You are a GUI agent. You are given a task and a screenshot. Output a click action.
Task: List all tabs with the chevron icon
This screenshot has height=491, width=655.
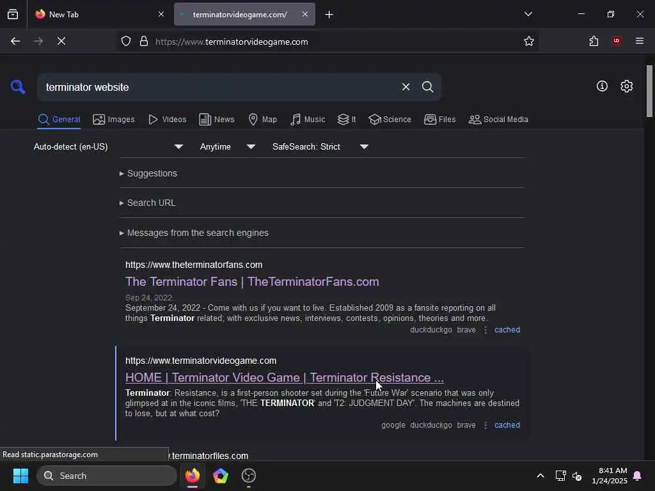pos(528,14)
